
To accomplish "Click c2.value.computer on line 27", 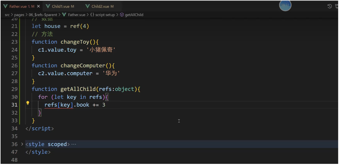I will 65,73.
